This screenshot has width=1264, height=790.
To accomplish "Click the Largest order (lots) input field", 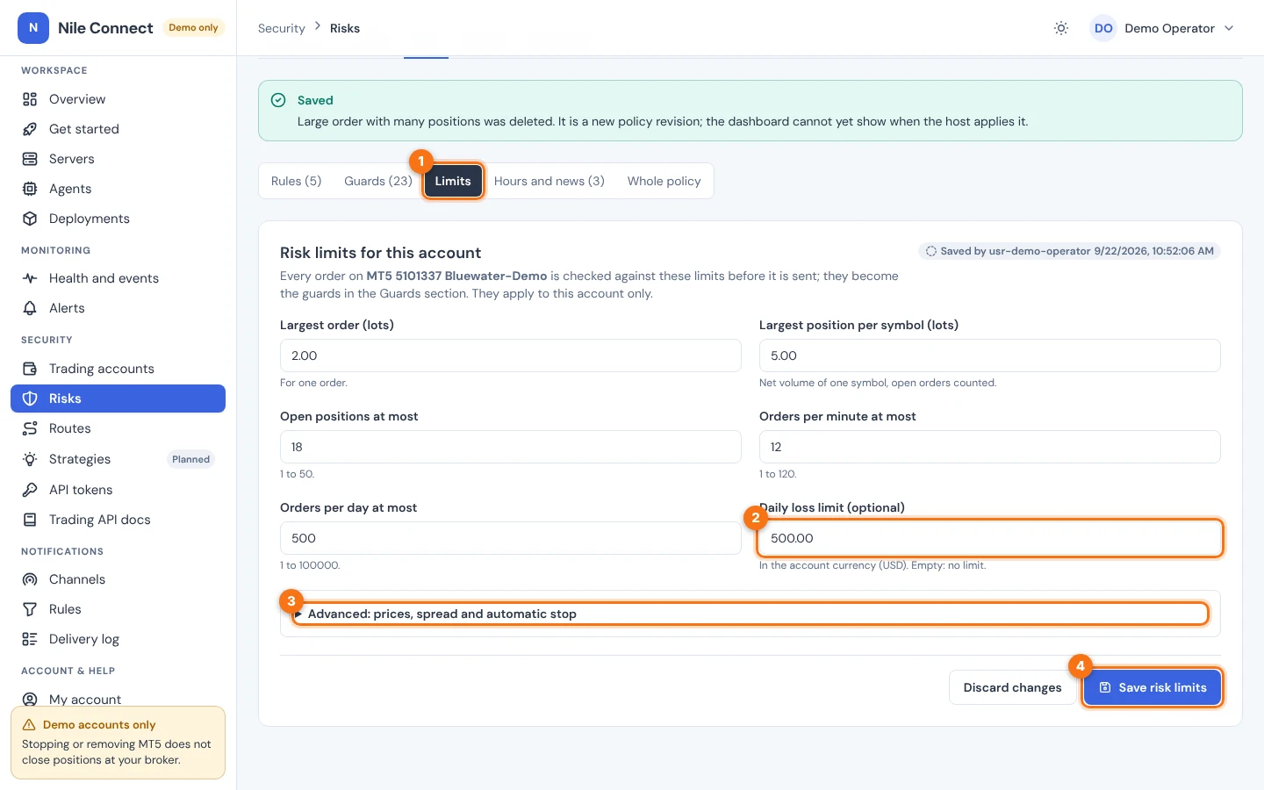I will 511,355.
